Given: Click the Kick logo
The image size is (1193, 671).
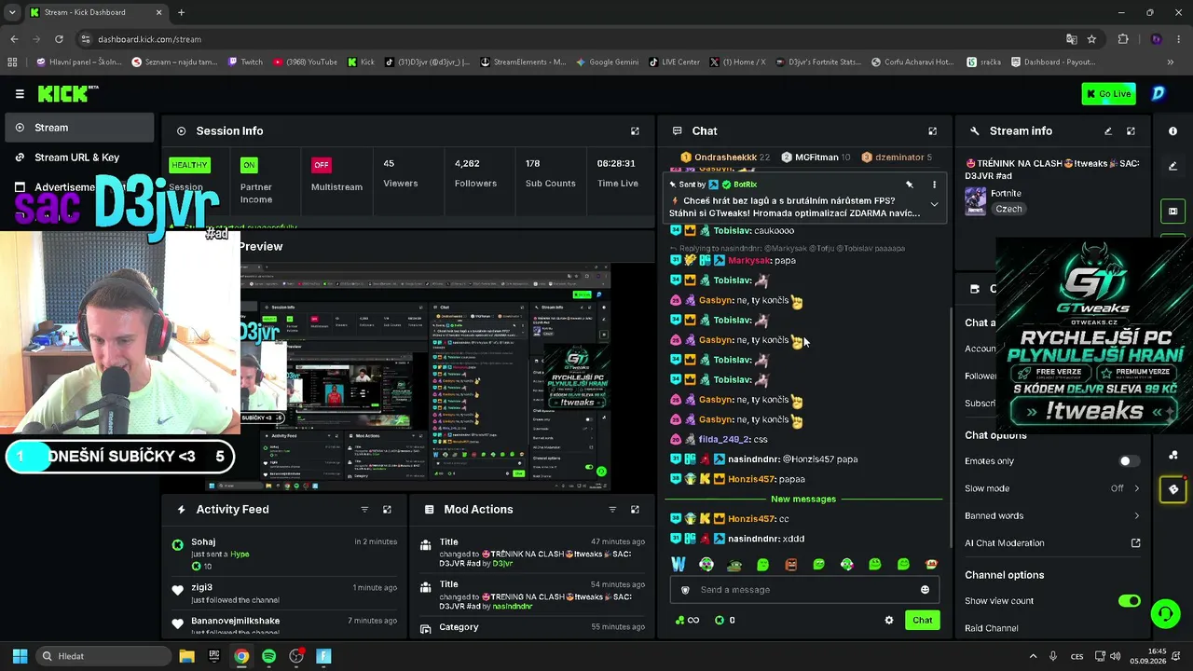Looking at the screenshot, I should click(68, 93).
